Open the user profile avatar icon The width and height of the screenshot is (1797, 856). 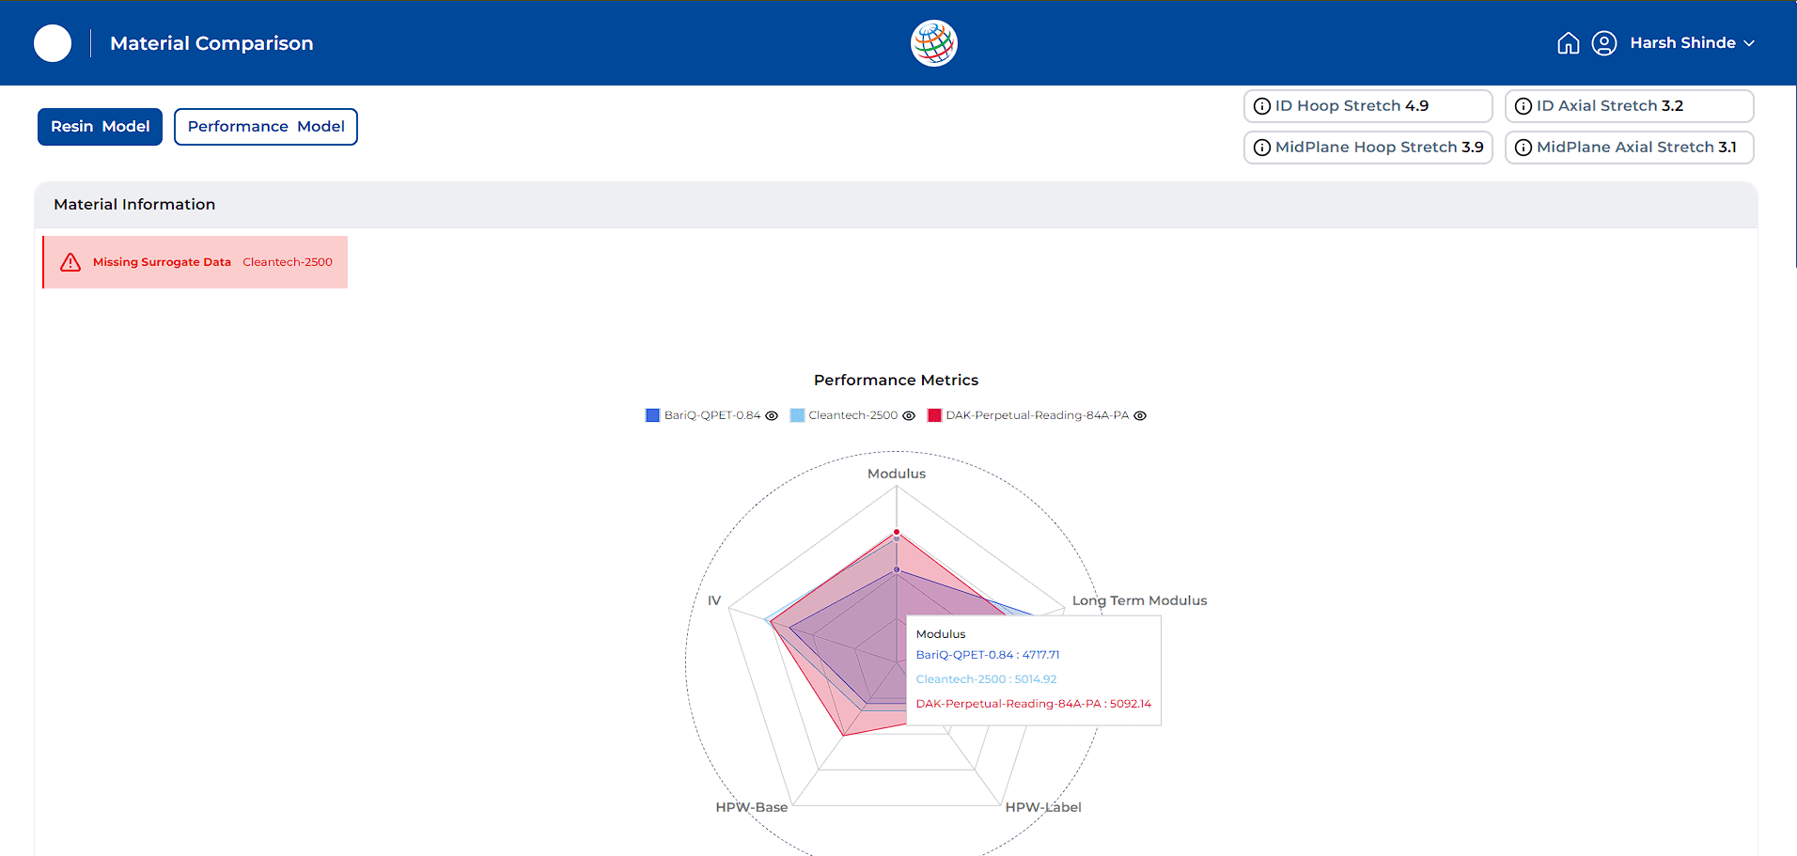1604,43
